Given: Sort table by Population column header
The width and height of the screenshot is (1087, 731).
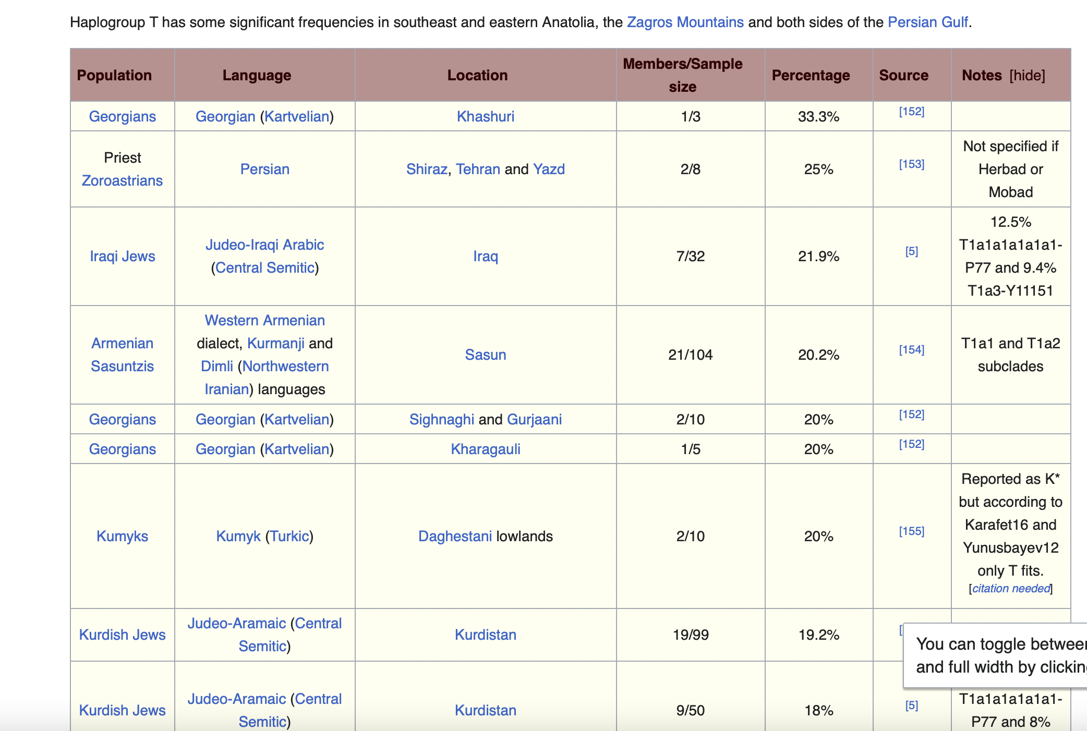Looking at the screenshot, I should 114,76.
